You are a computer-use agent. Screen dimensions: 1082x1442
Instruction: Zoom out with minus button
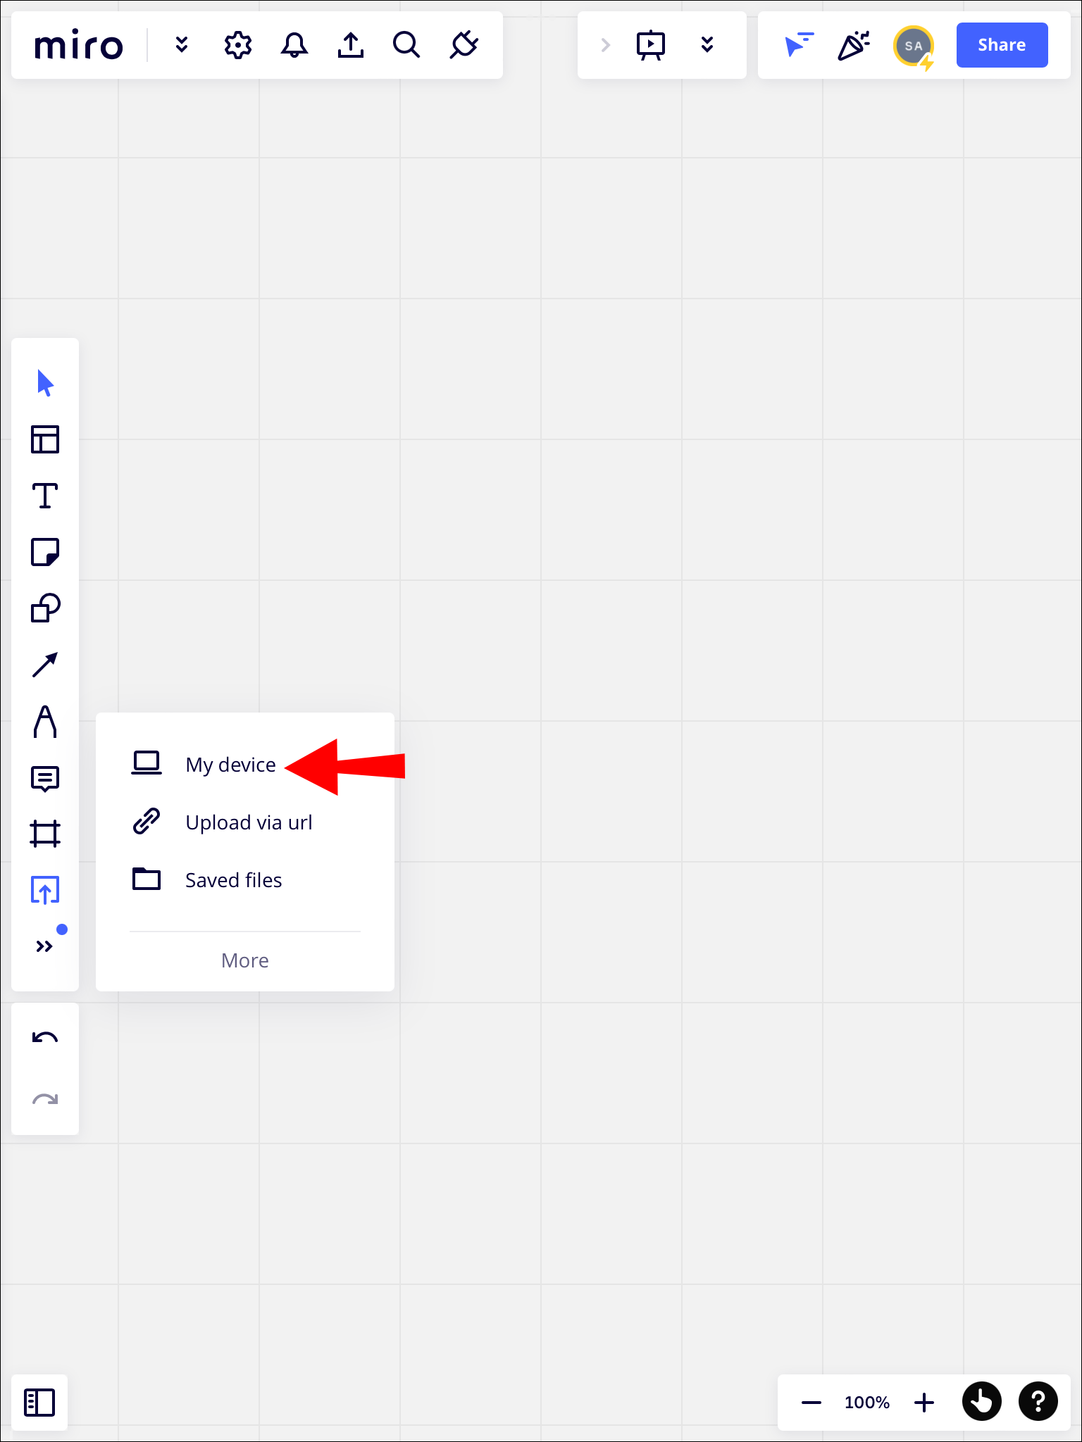point(811,1403)
